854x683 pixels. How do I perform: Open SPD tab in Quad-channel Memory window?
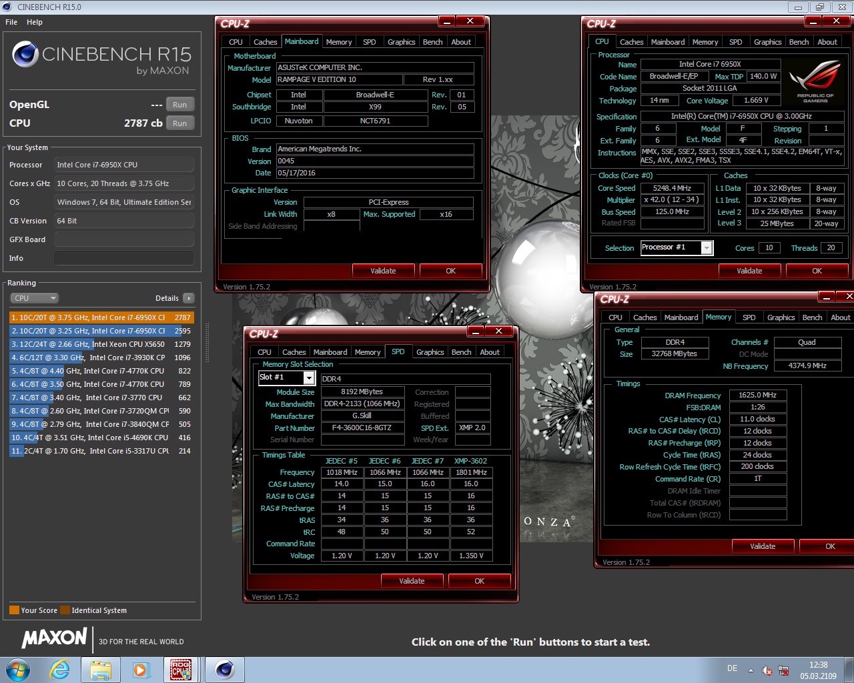(749, 317)
